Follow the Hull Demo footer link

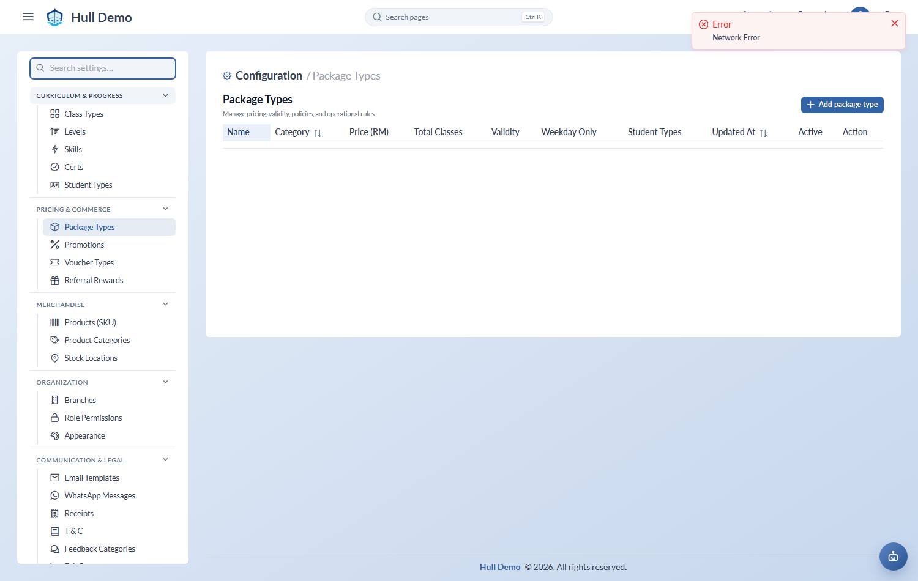500,567
